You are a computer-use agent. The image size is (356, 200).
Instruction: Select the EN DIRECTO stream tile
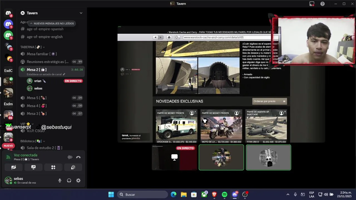pos(174,157)
